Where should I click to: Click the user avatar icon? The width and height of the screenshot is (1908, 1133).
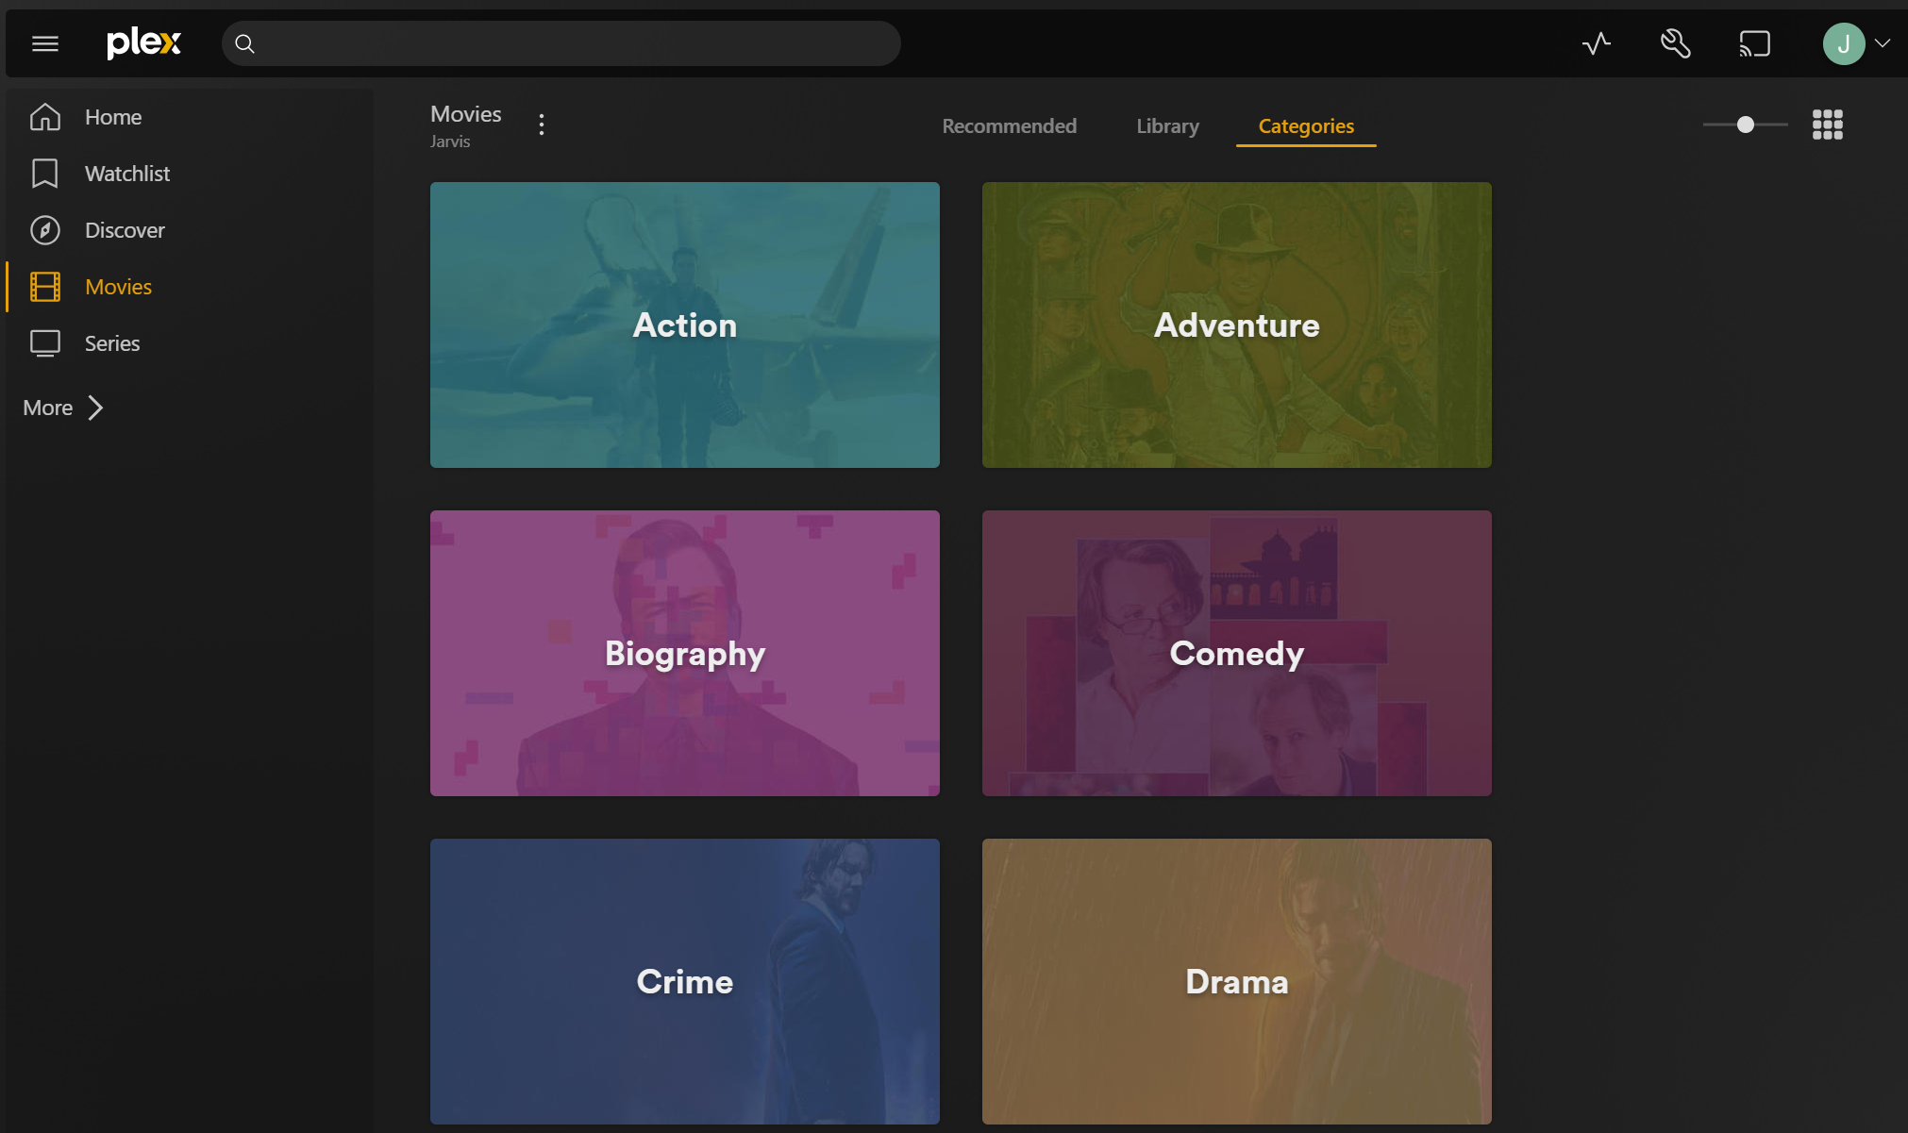tap(1843, 42)
